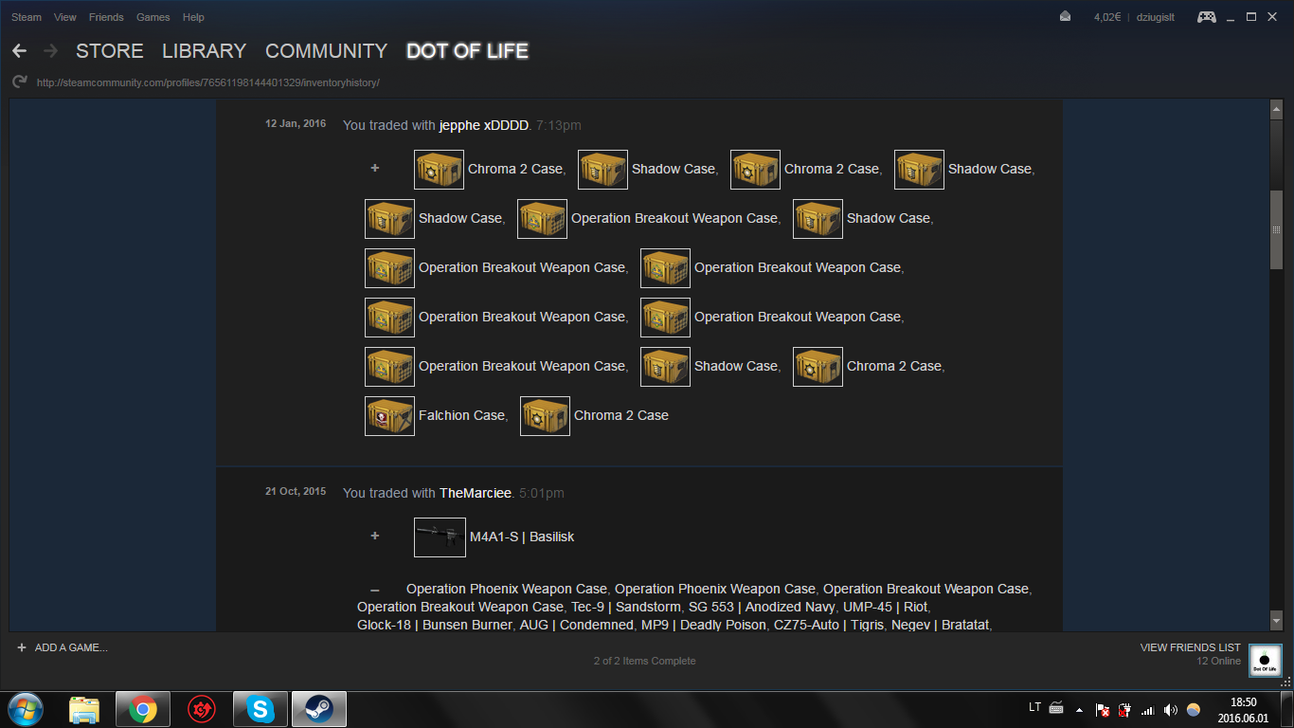The height and width of the screenshot is (728, 1294).
Task: Click the Dot Of Life avatar icon
Action: (1264, 660)
